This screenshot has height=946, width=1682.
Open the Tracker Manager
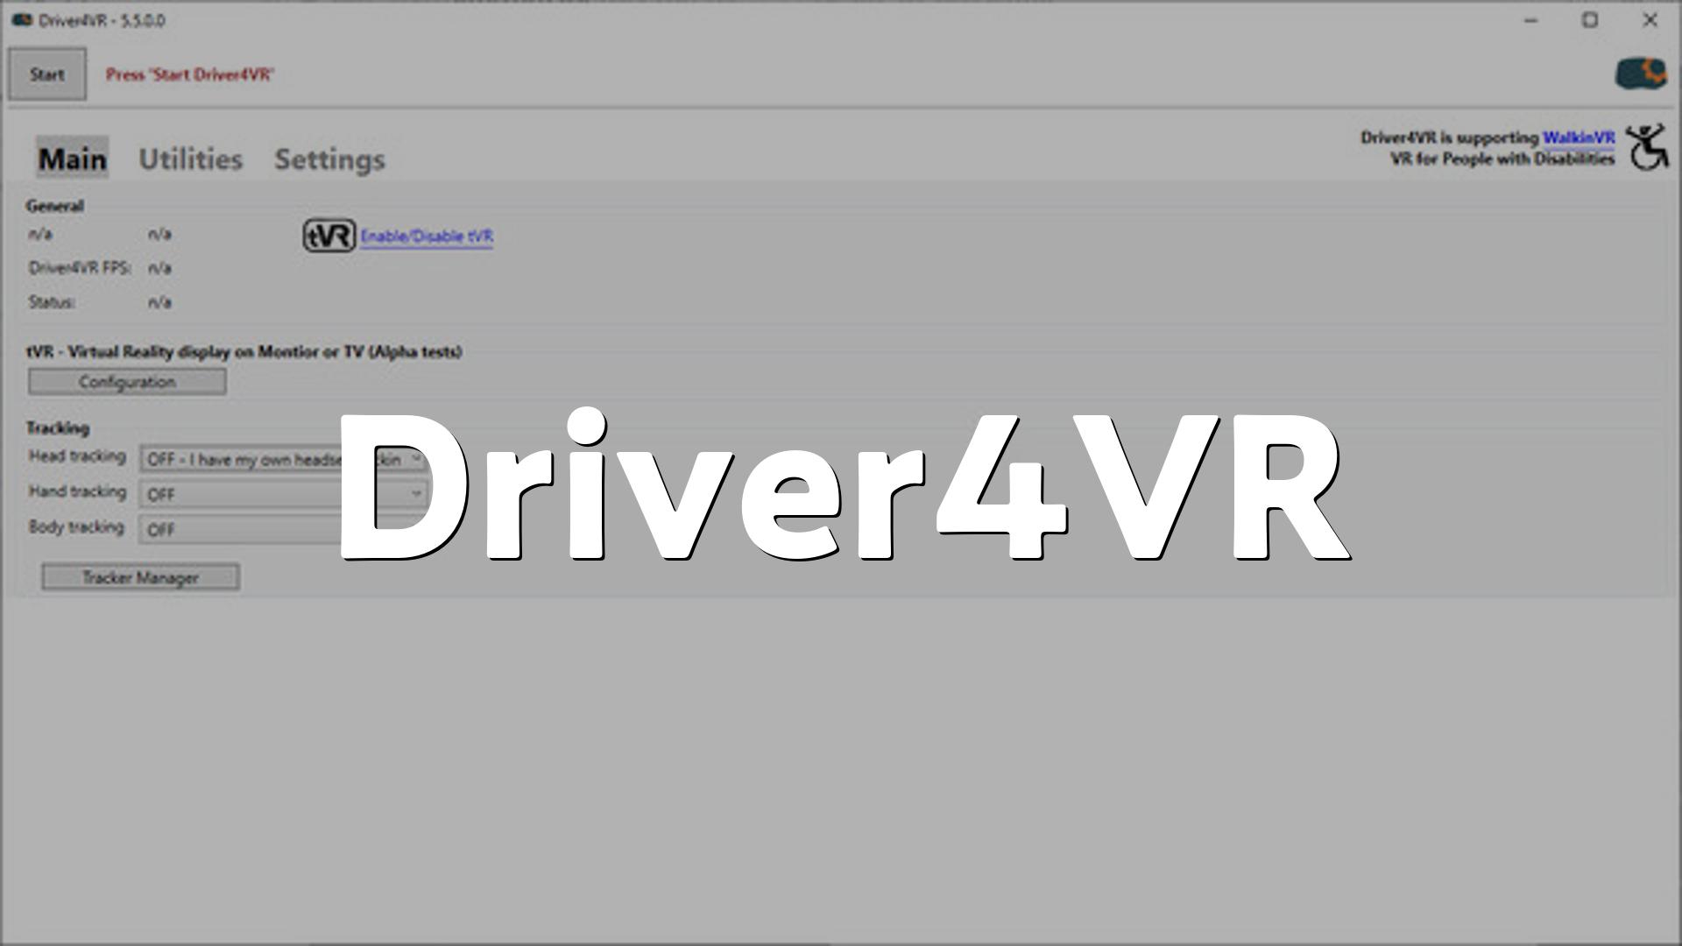coord(140,577)
